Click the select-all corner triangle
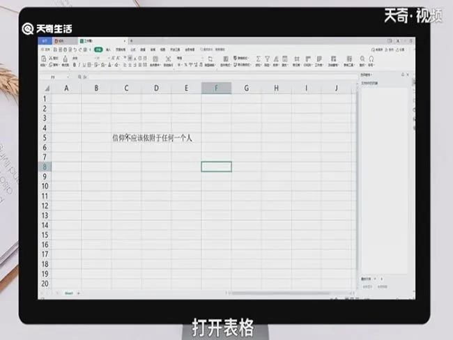Image resolution: width=453 pixels, height=340 pixels. click(46, 88)
